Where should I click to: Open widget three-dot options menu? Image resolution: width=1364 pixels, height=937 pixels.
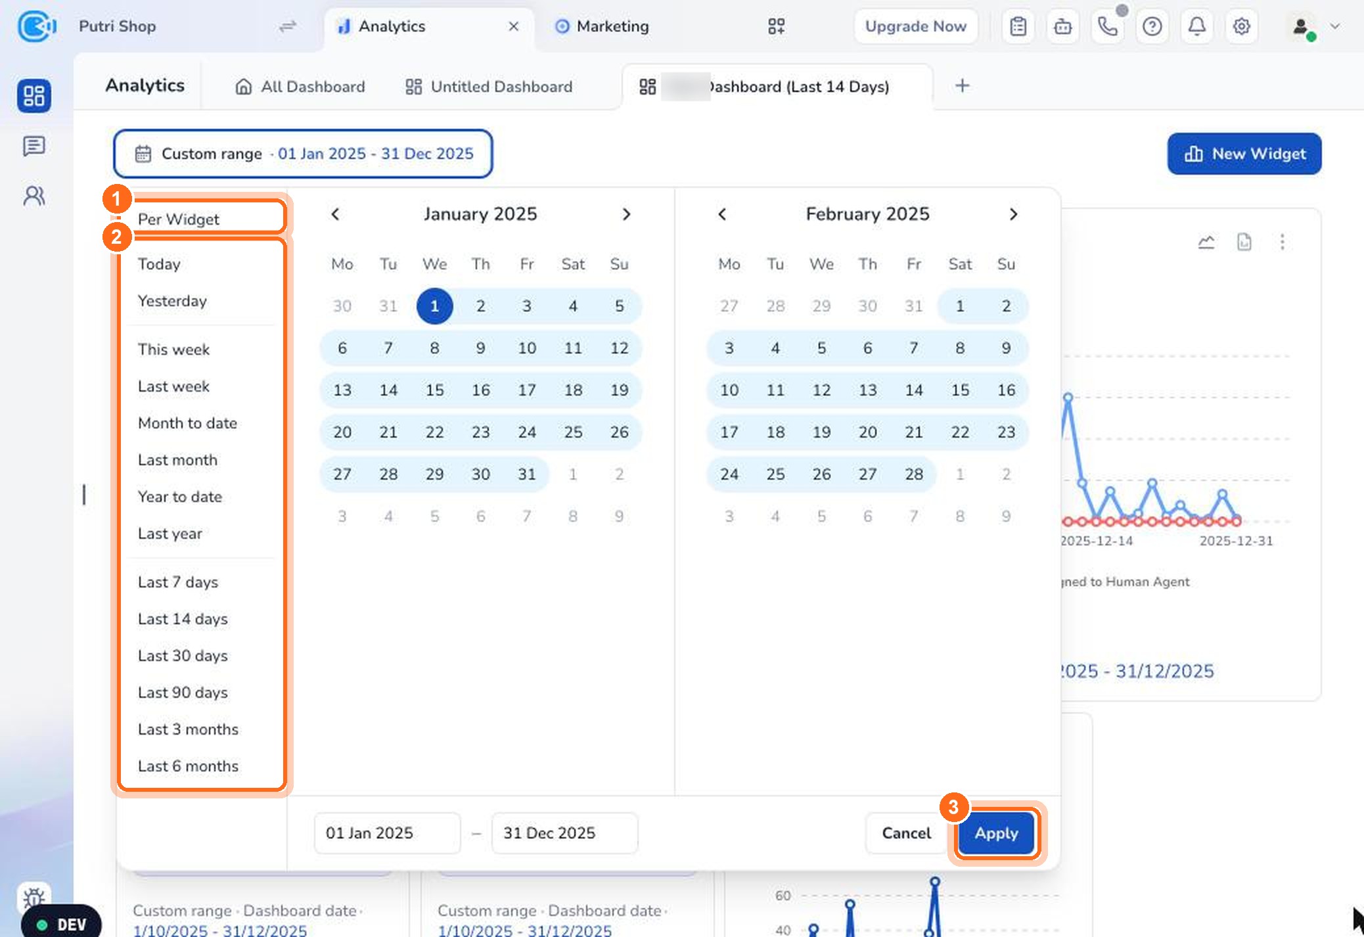pos(1282,242)
